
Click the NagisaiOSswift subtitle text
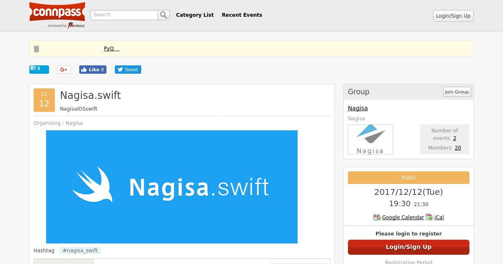pos(78,109)
